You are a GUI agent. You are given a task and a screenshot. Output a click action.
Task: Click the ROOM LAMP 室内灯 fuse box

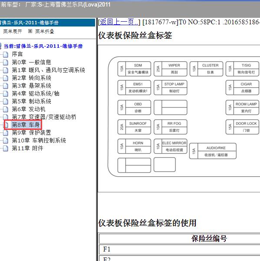[x=242, y=108]
